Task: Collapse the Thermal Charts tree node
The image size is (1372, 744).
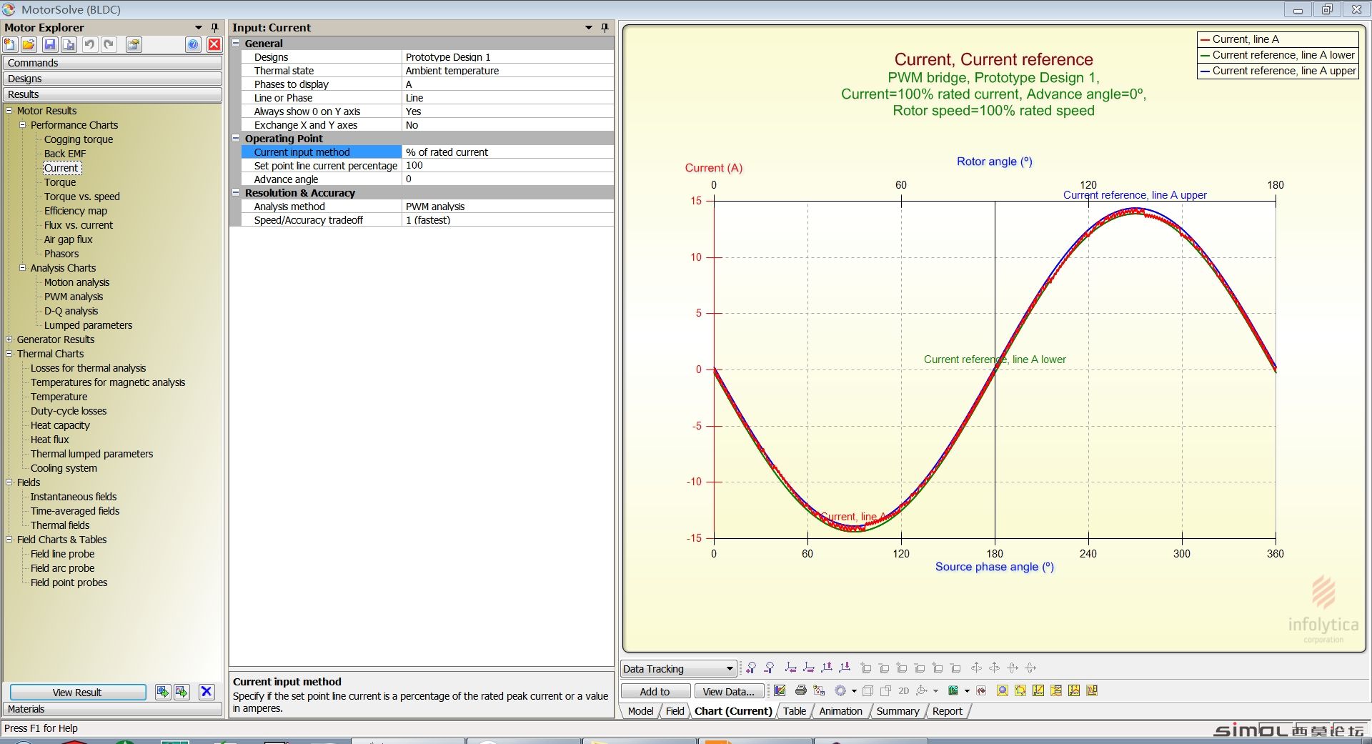Action: pos(9,353)
